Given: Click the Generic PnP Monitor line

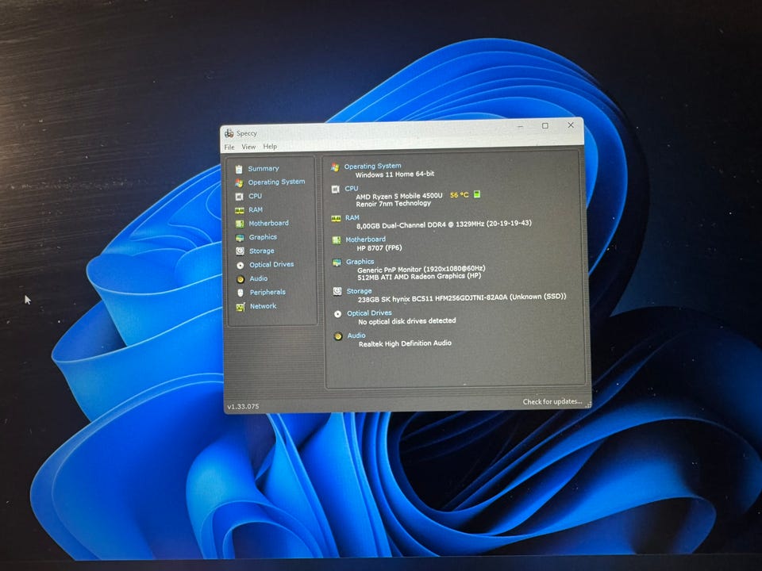Looking at the screenshot, I should tap(421, 269).
